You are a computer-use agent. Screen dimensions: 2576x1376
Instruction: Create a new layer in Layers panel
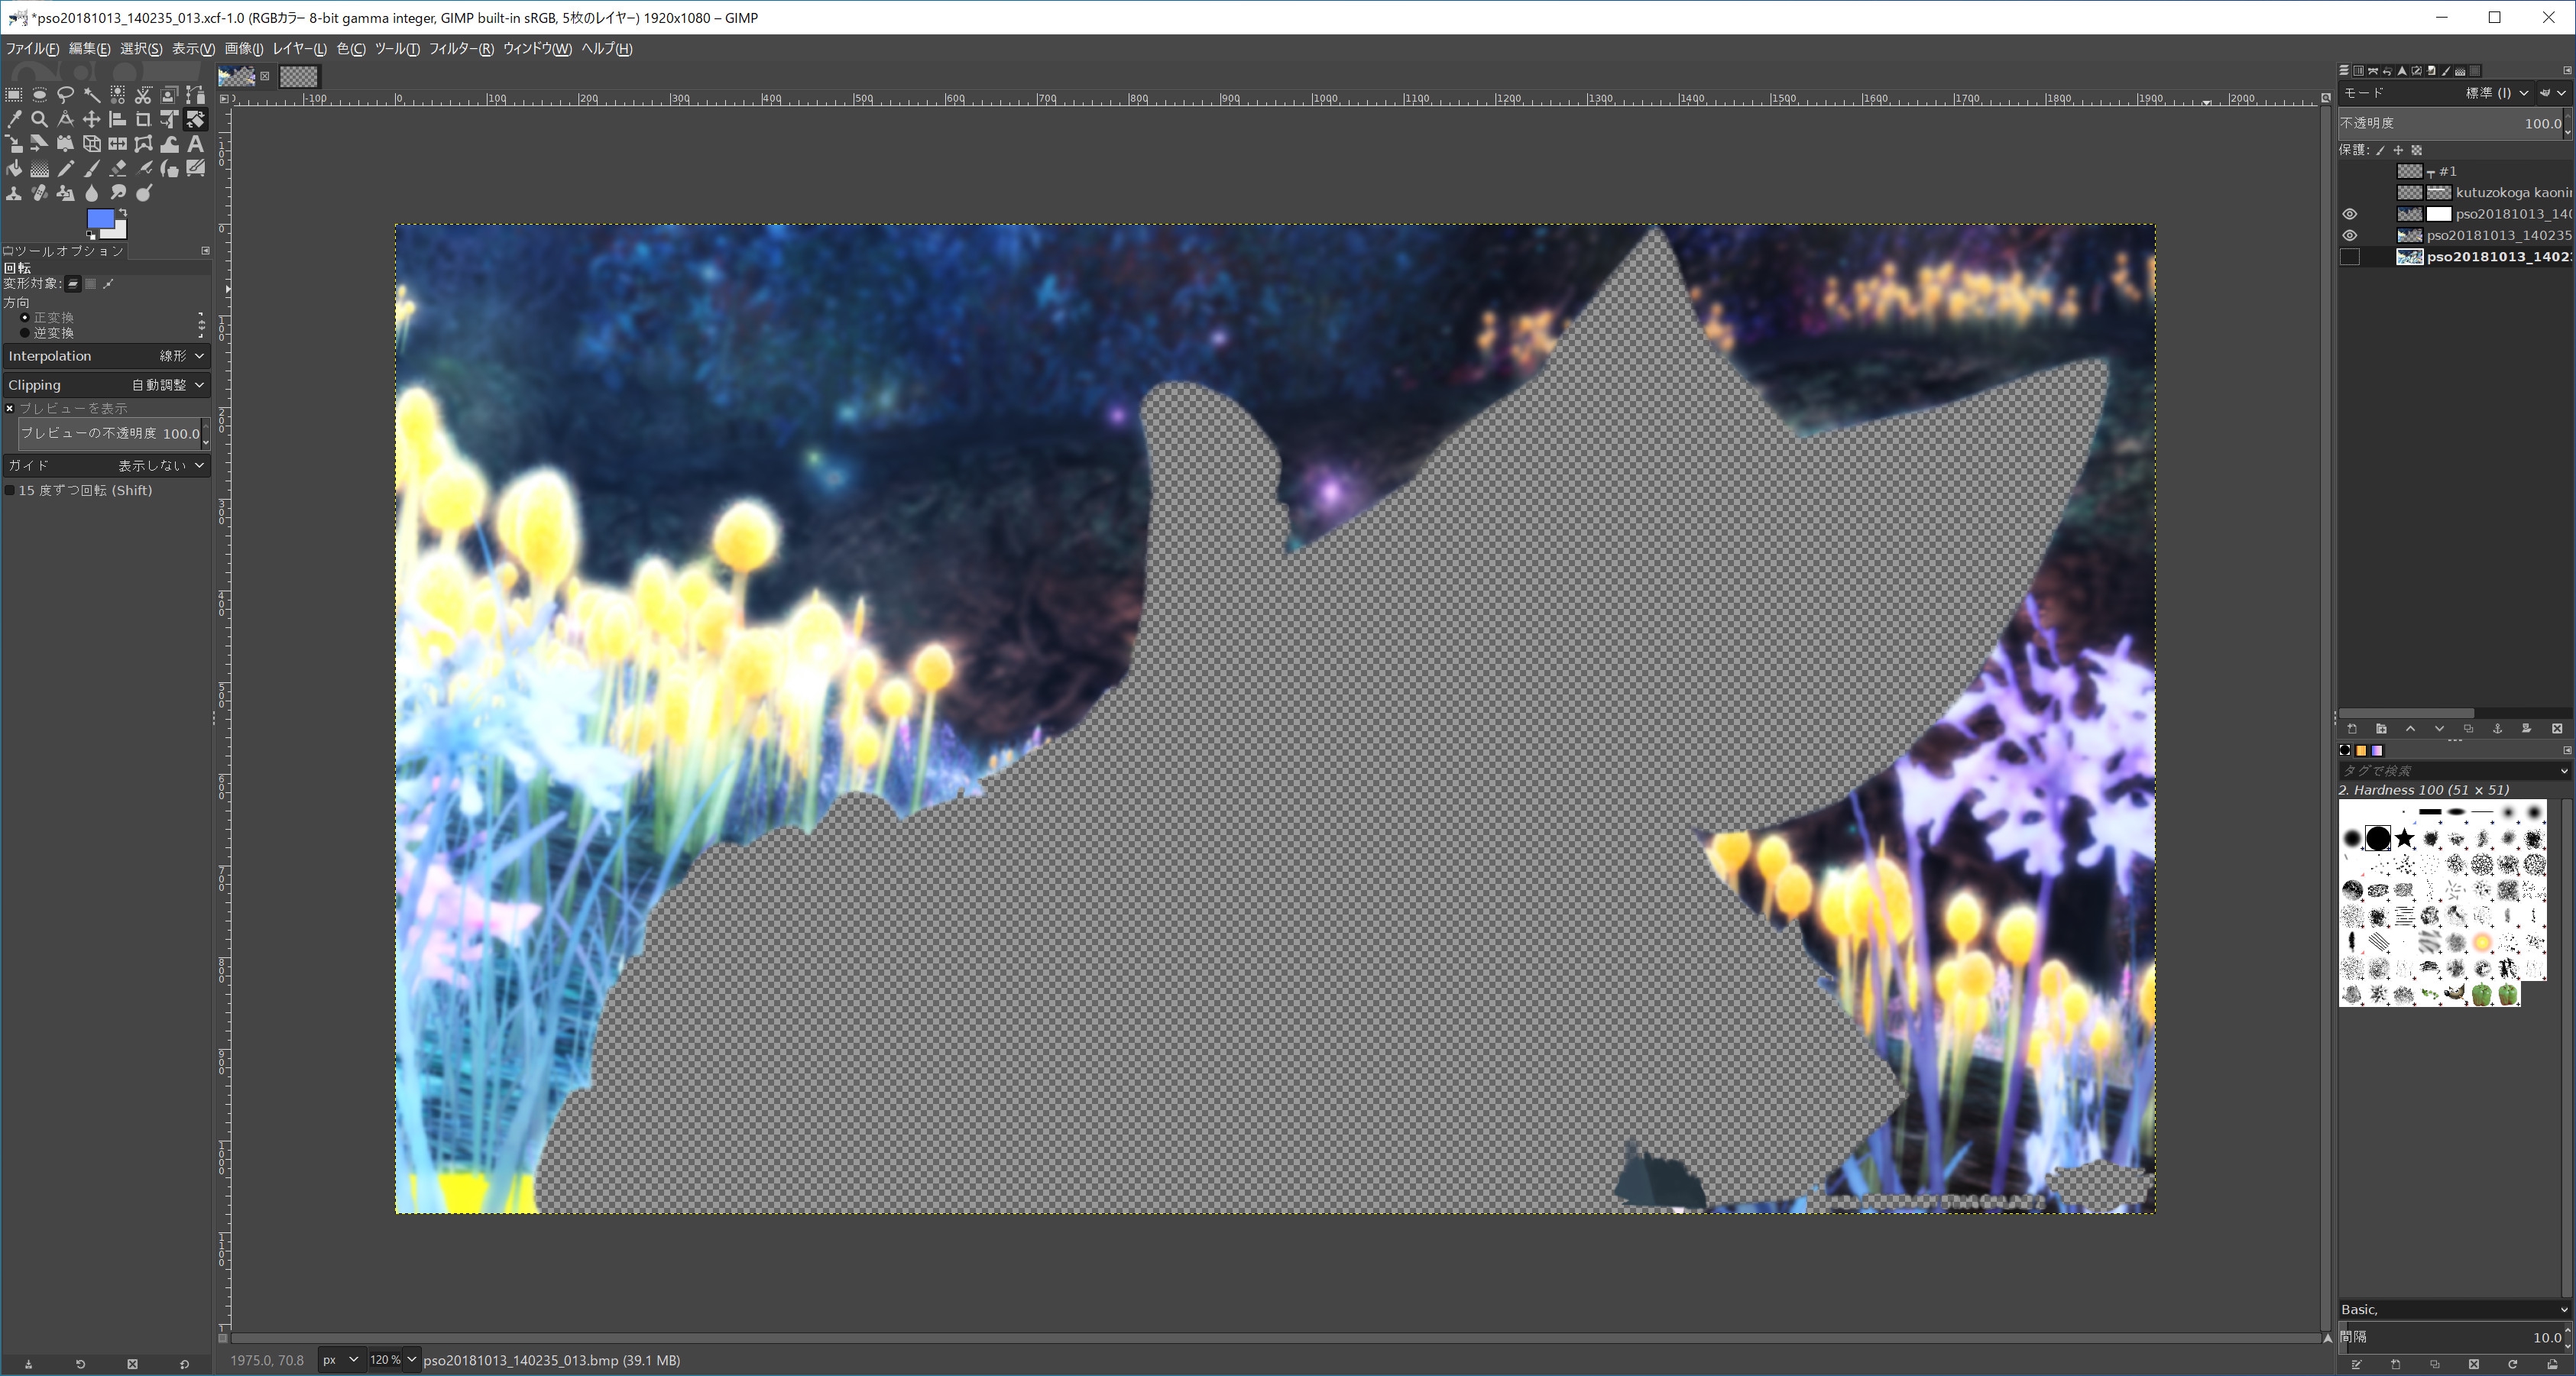(2352, 729)
